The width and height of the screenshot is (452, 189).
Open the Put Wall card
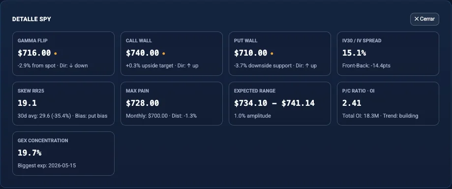pyautogui.click(x=280, y=54)
